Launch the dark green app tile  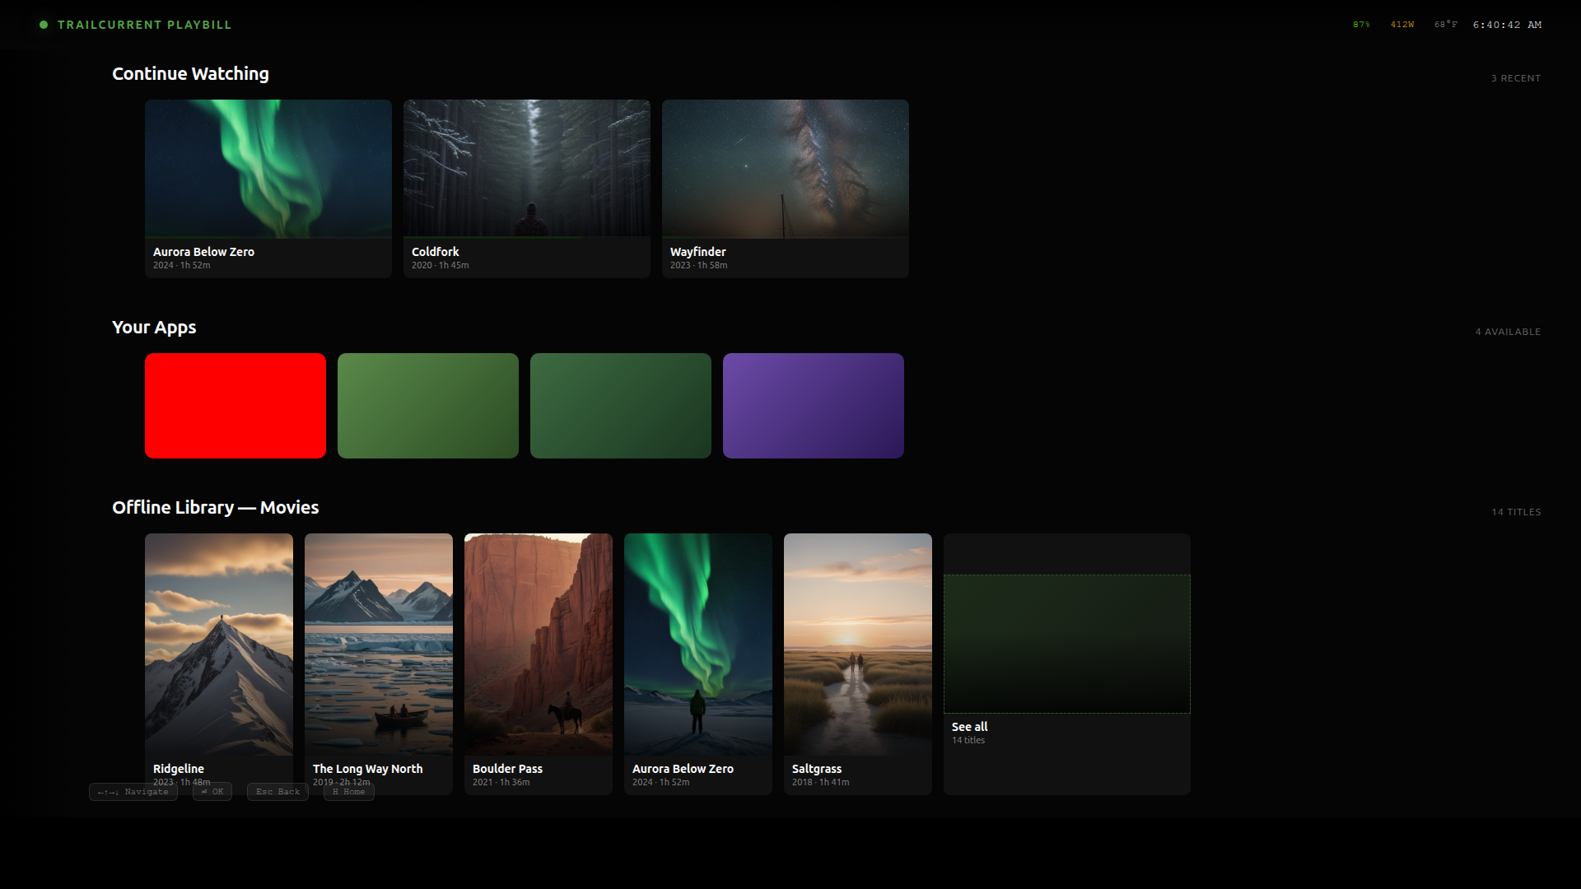621,406
